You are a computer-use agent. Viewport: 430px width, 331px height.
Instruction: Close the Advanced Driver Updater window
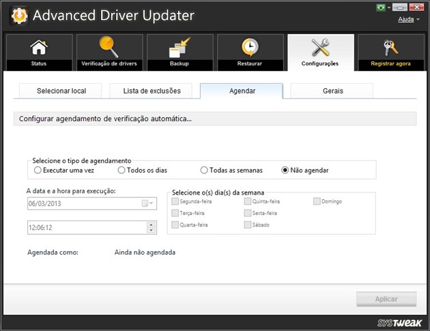click(416, 8)
